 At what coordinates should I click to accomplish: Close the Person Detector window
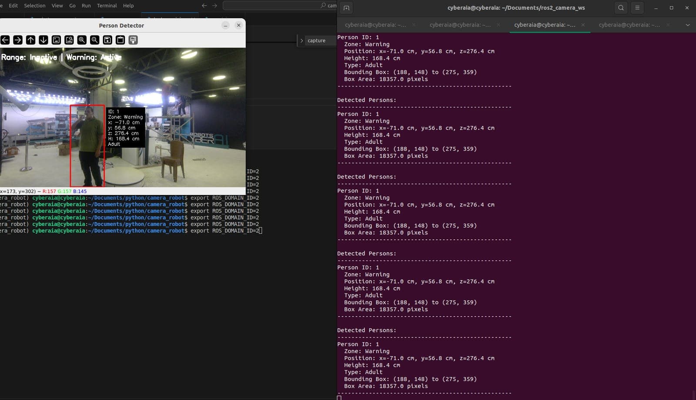pos(238,25)
